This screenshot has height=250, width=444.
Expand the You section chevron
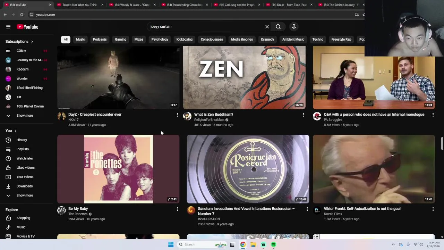click(x=16, y=131)
